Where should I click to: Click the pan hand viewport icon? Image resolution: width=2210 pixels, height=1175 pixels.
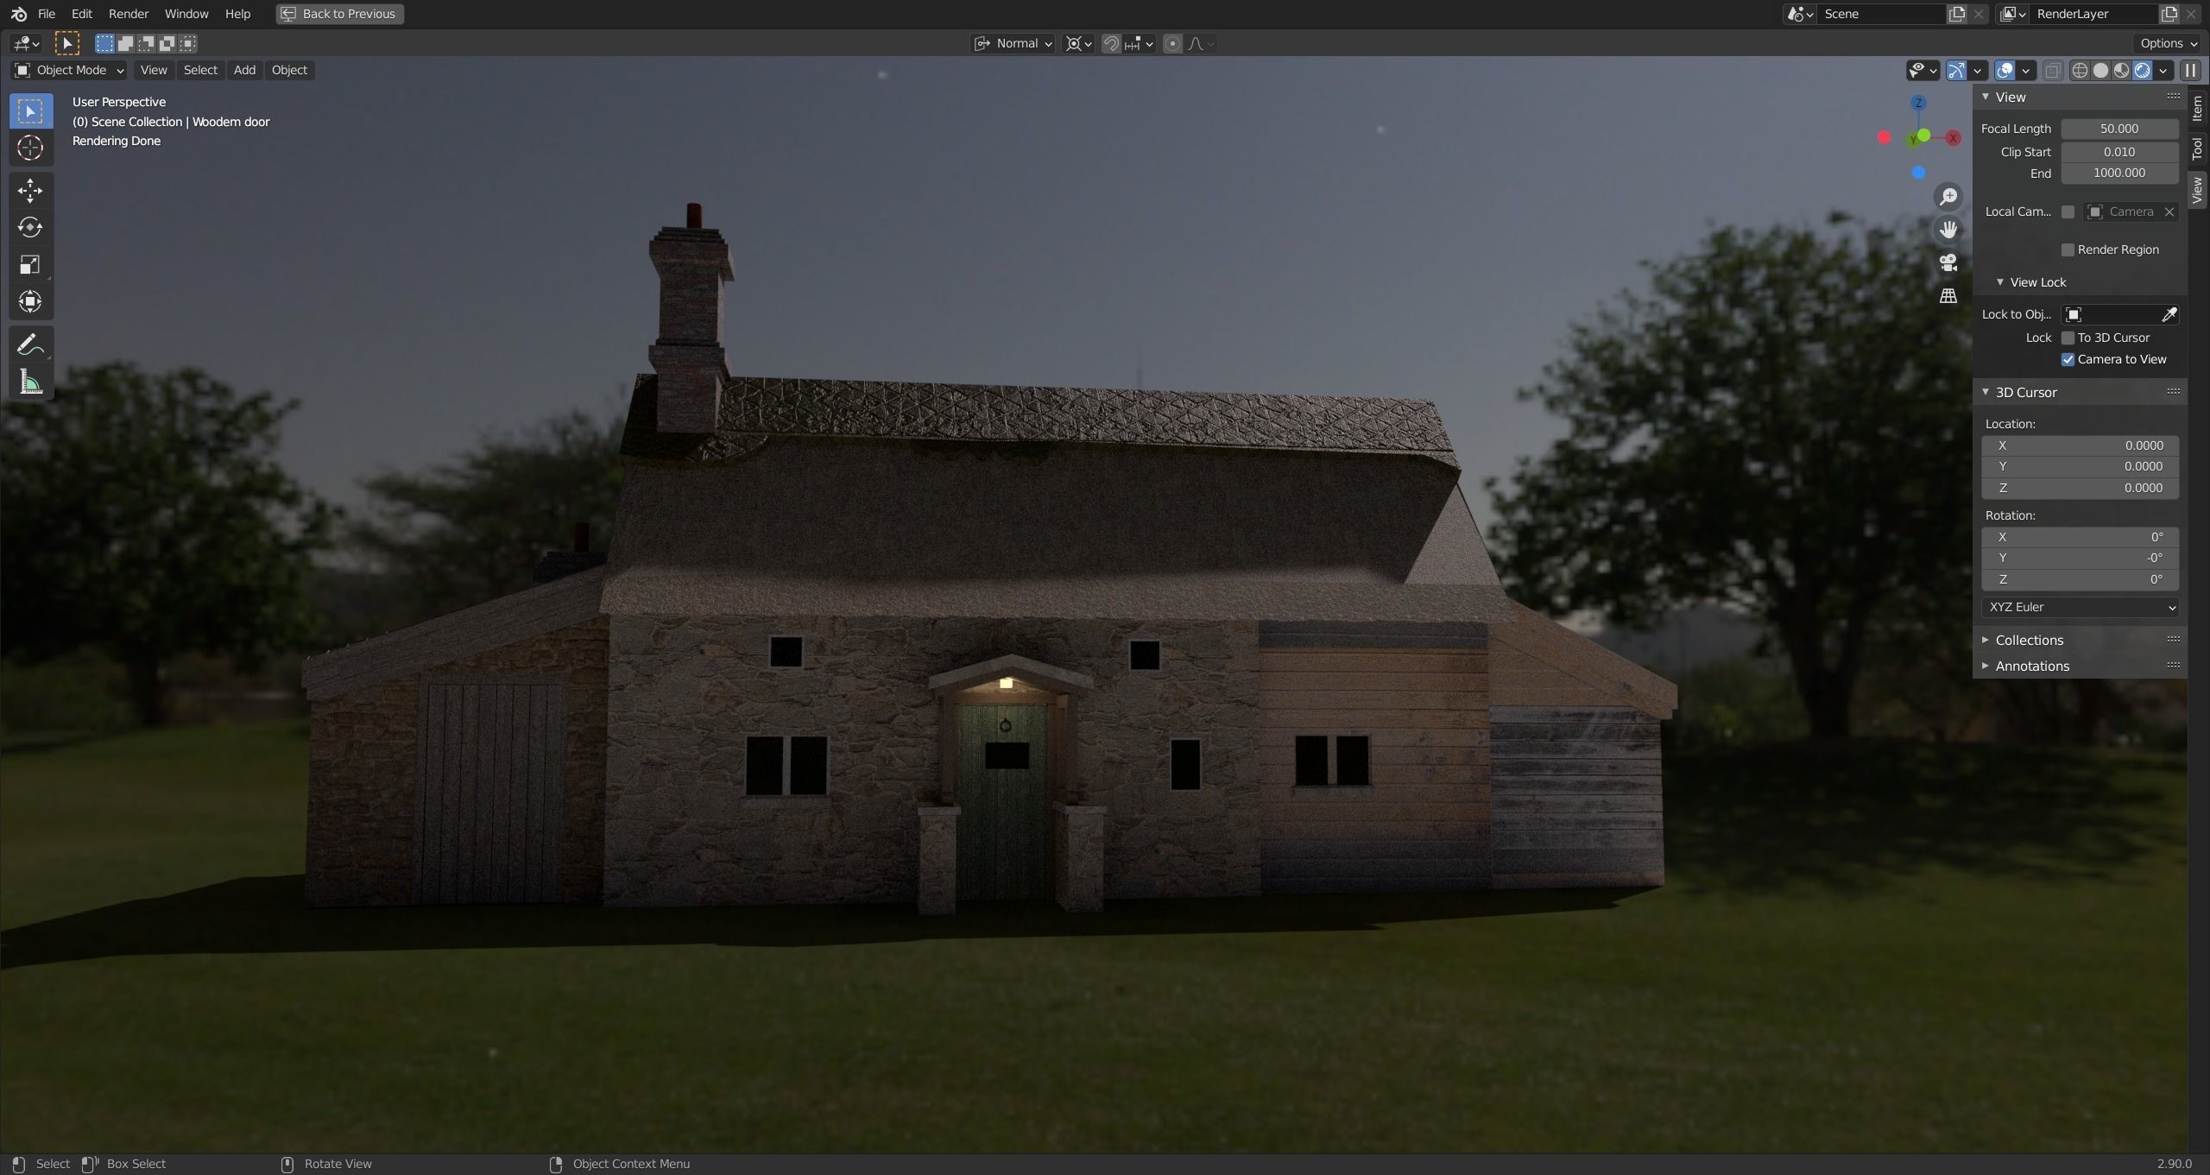[1948, 230]
